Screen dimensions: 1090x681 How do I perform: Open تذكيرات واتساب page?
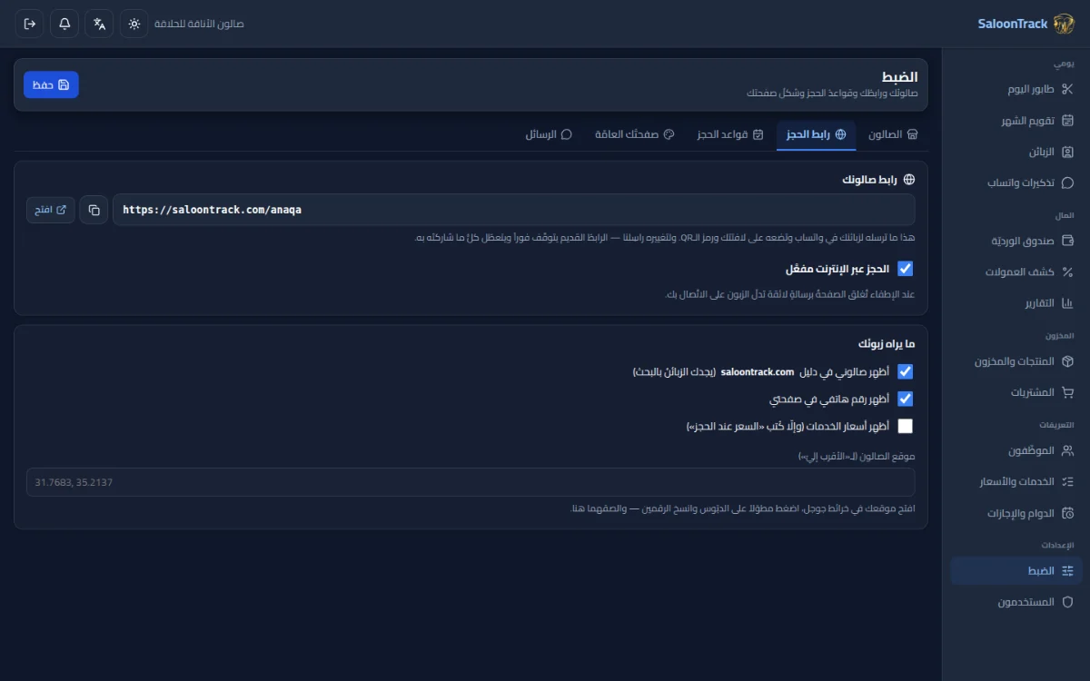coord(1016,183)
